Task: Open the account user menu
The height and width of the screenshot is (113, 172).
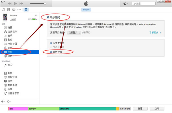Action: pos(126,3)
